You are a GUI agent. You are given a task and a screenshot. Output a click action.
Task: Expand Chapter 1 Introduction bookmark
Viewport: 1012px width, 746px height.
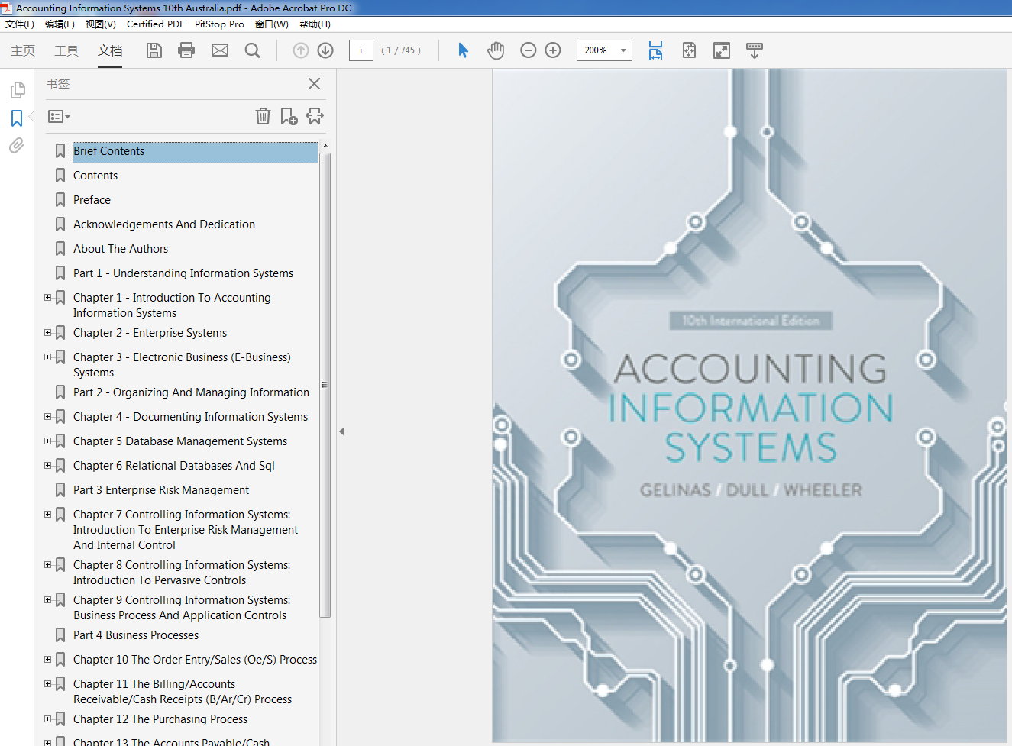pos(48,298)
